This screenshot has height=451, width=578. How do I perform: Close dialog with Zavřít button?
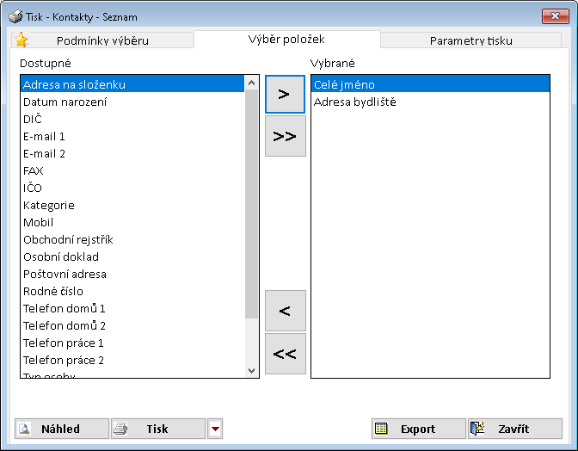[514, 429]
